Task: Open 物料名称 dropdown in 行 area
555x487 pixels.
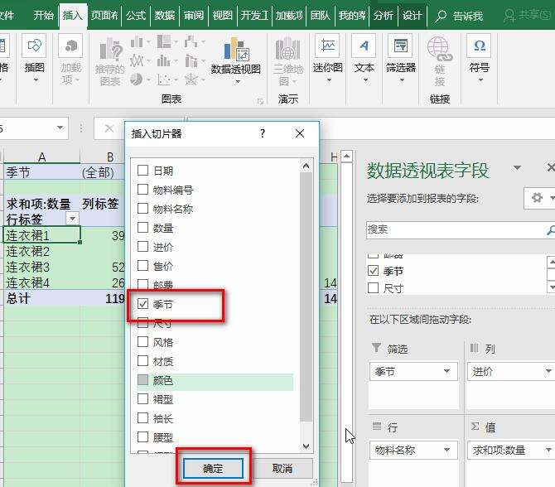Action: (x=446, y=450)
